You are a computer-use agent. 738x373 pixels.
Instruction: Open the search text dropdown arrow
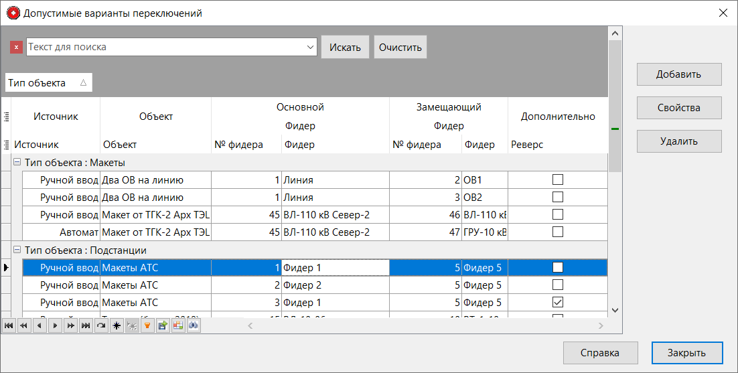pos(310,48)
